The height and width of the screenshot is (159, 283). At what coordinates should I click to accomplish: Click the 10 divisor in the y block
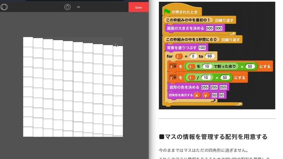point(206,78)
